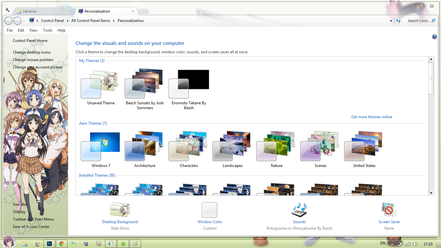Click the power plug tray icon
441x248 pixels.
400,244
